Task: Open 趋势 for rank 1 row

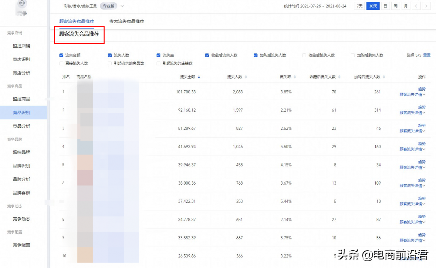Action: click(x=422, y=89)
